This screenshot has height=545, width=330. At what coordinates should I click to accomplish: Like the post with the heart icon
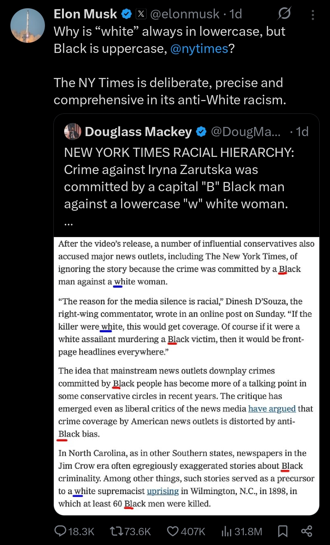173,531
